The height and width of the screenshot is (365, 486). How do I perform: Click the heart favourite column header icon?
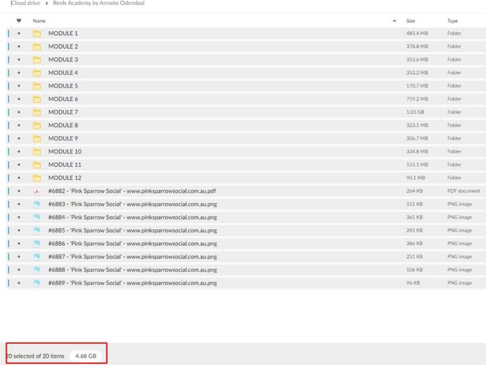pyautogui.click(x=19, y=21)
